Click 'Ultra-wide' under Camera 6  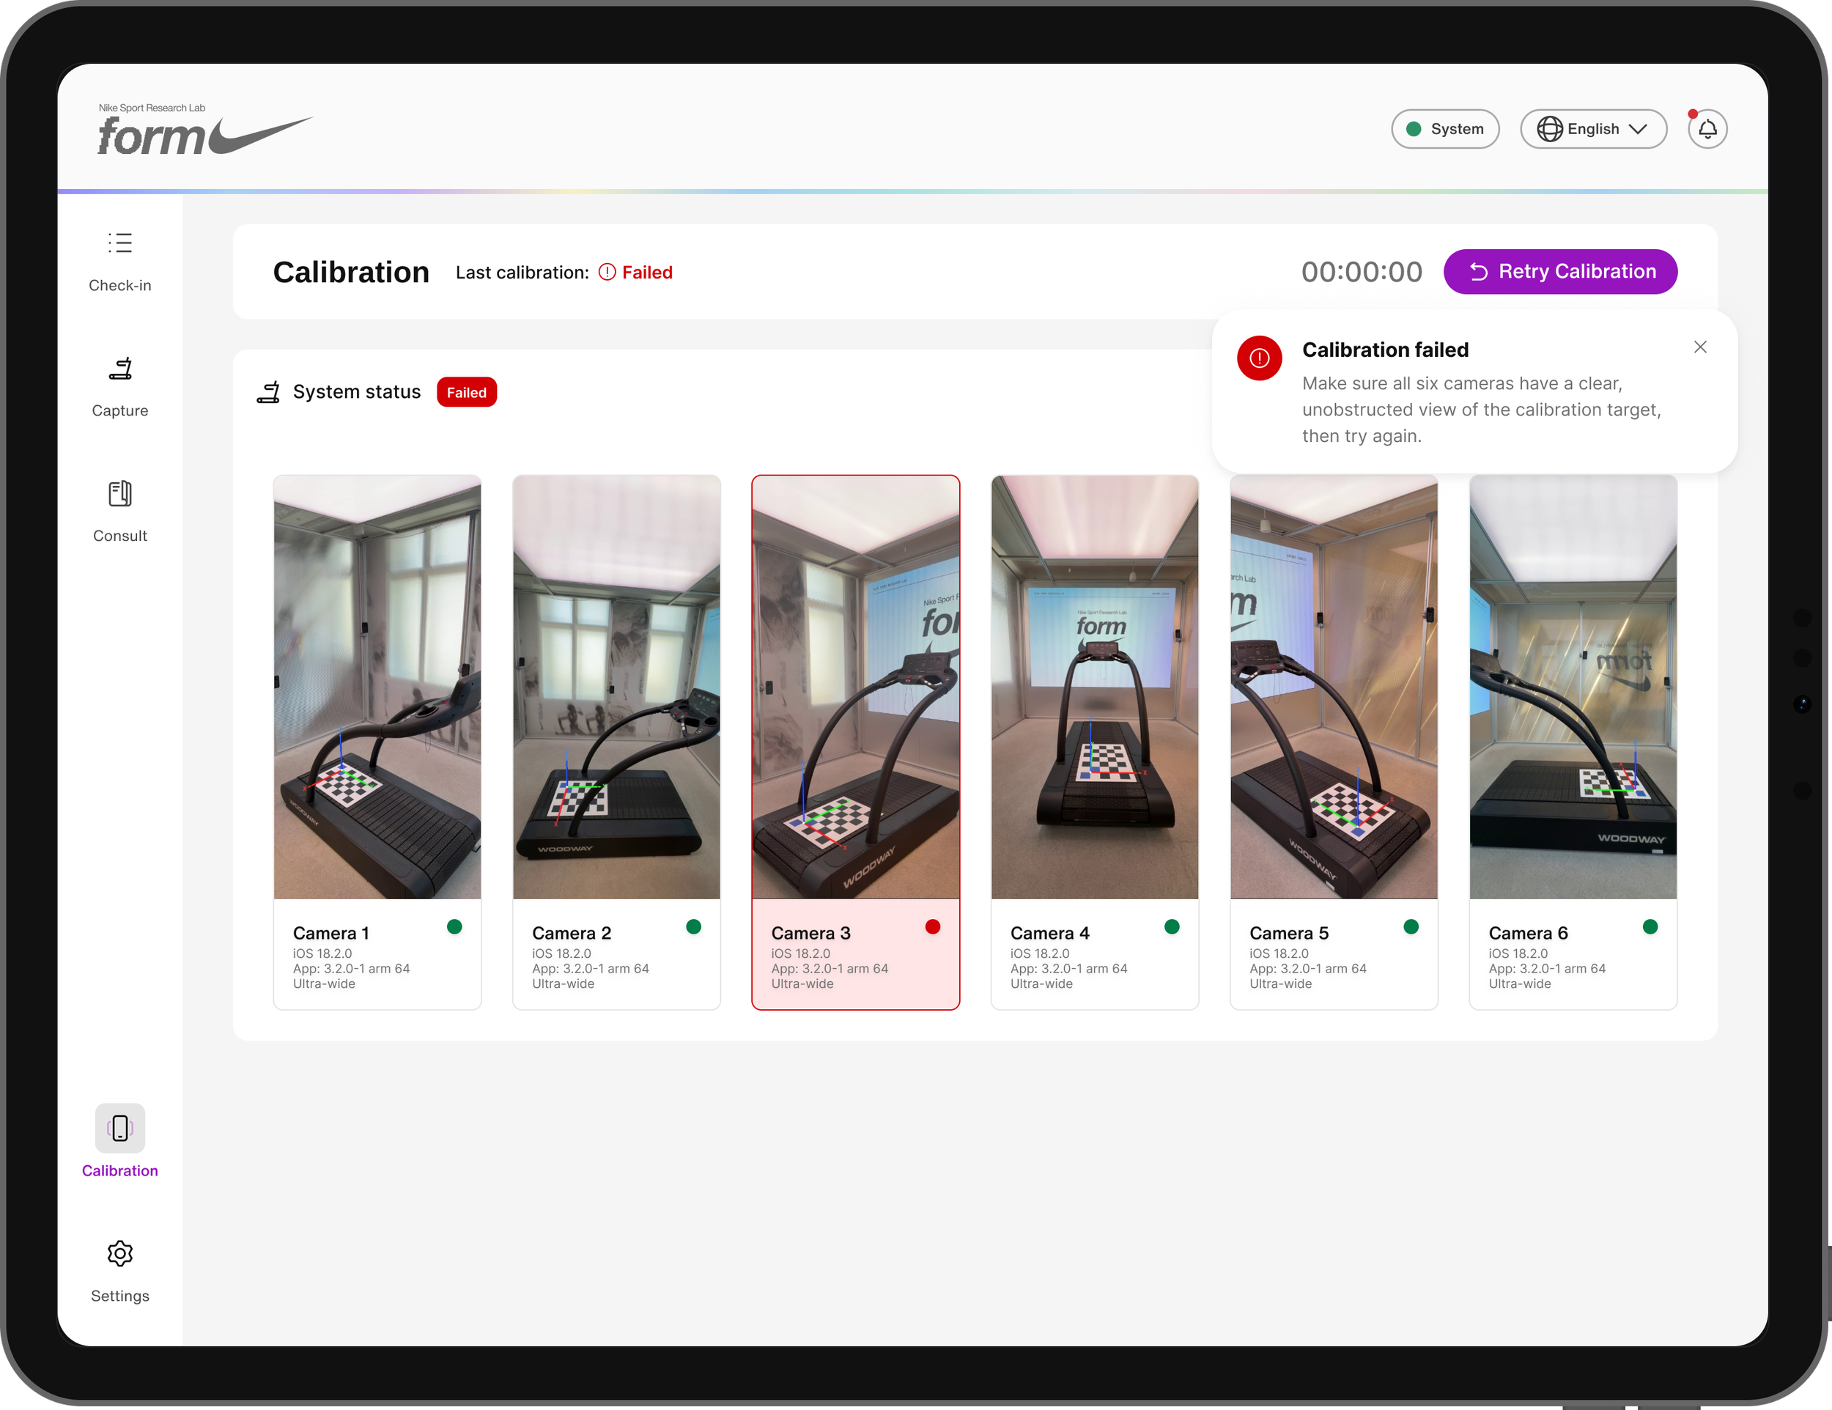1519,984
